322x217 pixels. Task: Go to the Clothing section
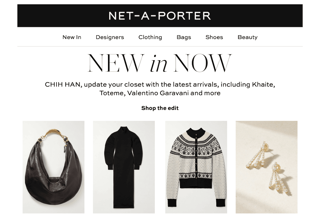click(x=150, y=37)
